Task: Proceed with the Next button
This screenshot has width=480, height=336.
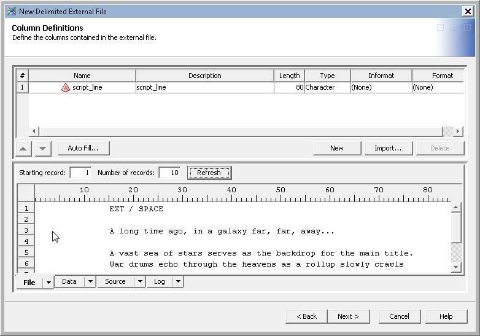Action: pyautogui.click(x=349, y=316)
